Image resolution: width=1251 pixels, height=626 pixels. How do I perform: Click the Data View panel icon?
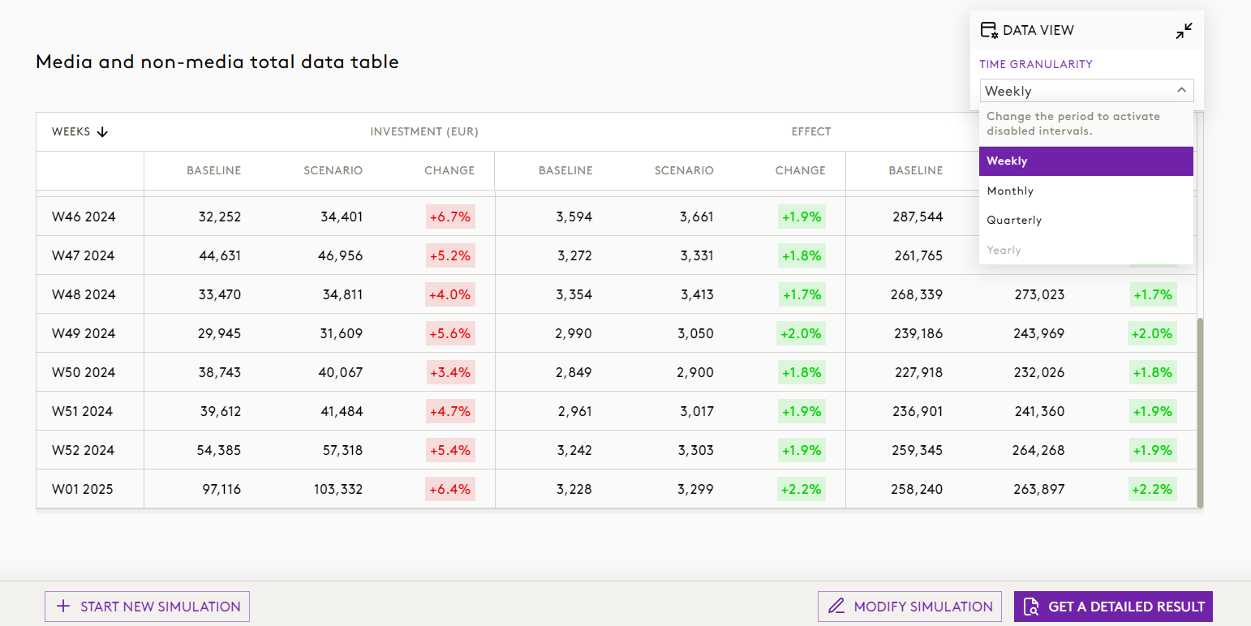[989, 31]
